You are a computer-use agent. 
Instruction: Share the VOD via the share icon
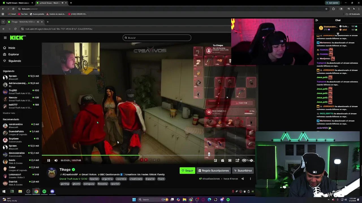tap(242, 179)
